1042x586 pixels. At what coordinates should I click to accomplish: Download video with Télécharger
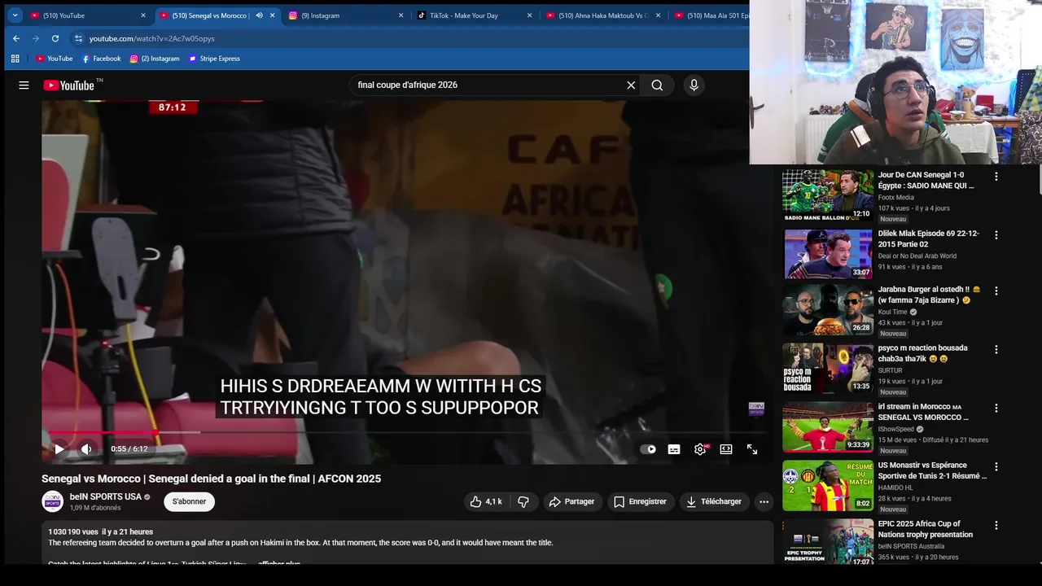click(714, 501)
